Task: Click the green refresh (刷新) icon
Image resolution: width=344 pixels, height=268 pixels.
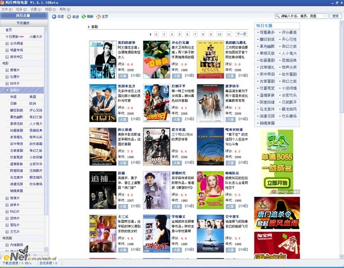Action: pos(84,17)
